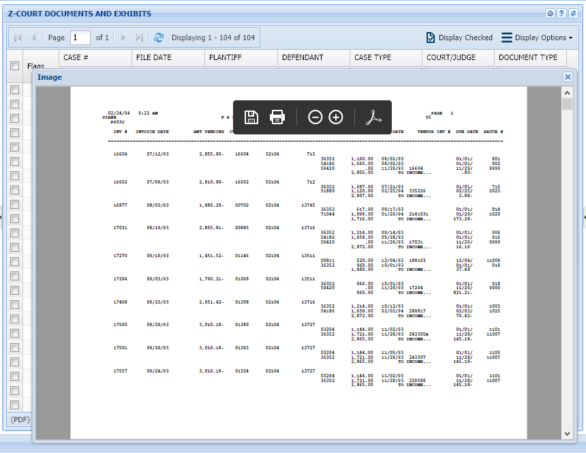Sort by the PLANTIFF column header
Viewport: 586px width, 453px height.
pyautogui.click(x=226, y=57)
